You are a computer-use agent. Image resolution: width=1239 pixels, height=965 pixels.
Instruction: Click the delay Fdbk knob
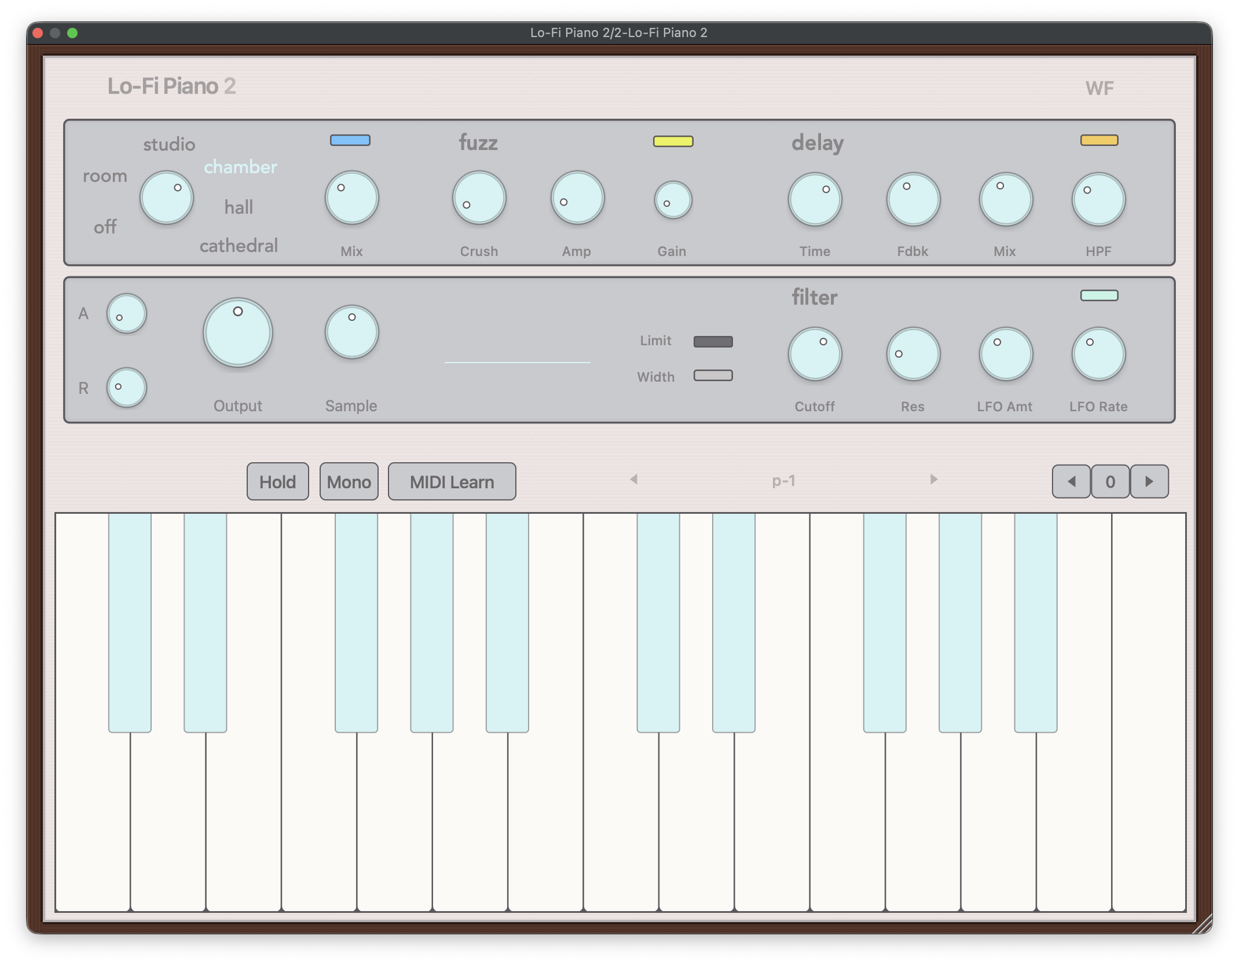914,199
